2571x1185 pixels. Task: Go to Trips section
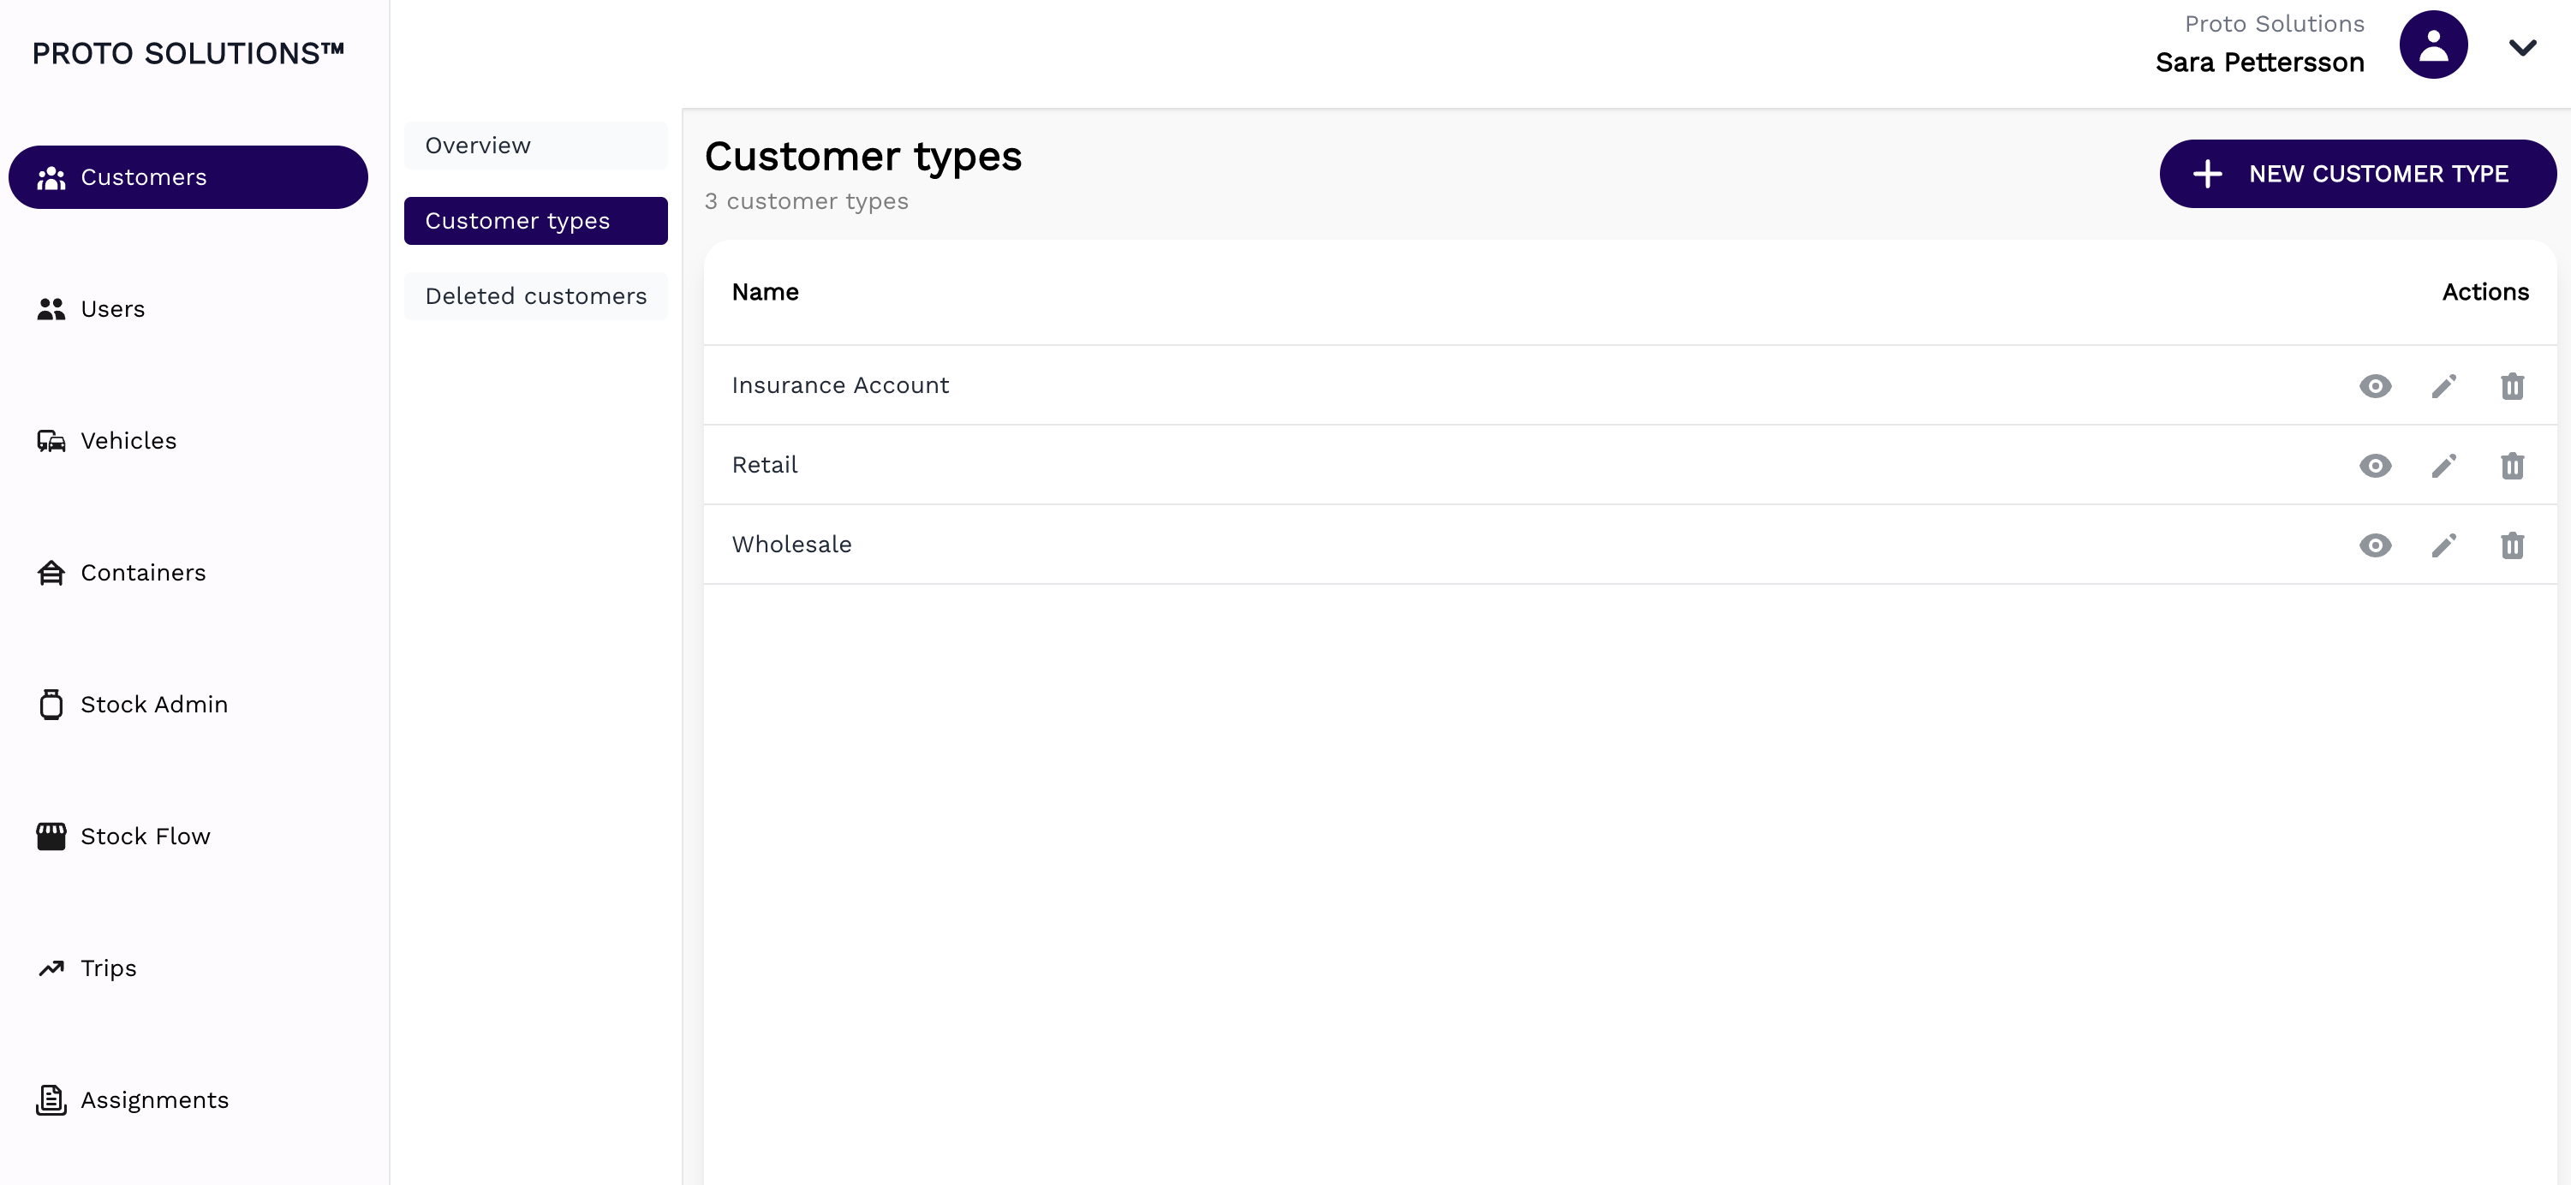tap(188, 968)
